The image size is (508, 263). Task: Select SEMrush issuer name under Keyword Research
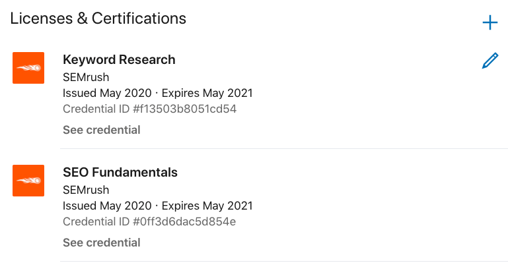pos(86,77)
